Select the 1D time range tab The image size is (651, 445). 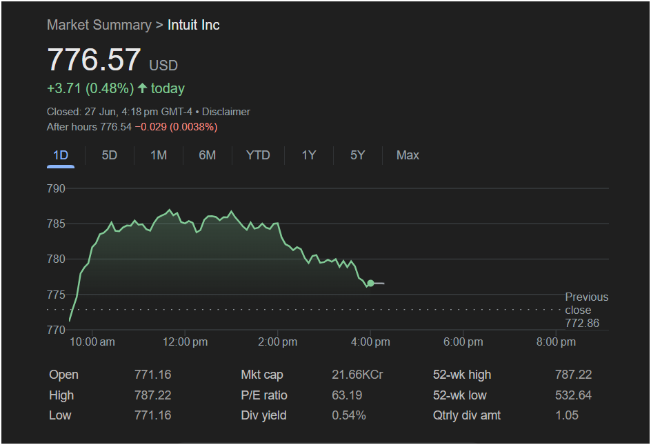61,155
